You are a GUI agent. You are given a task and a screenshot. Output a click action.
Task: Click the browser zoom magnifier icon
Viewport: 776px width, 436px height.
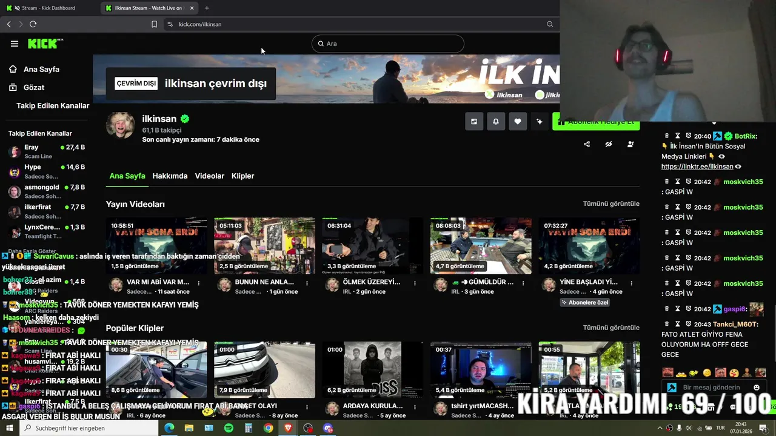click(x=550, y=24)
